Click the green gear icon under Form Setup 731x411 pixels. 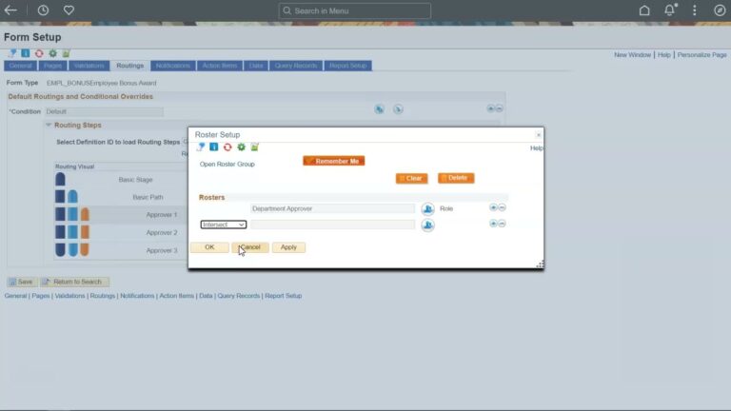coord(52,53)
